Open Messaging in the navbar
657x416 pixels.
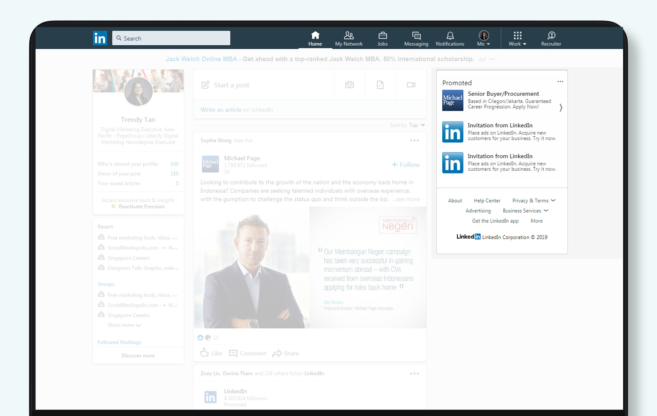416,39
